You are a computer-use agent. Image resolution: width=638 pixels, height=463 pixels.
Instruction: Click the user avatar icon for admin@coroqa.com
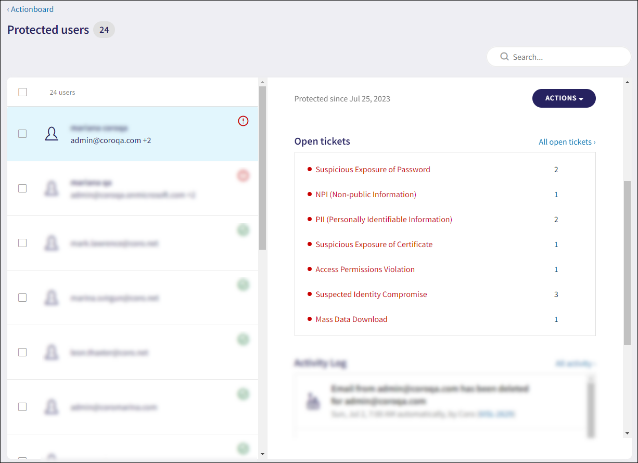tap(52, 134)
